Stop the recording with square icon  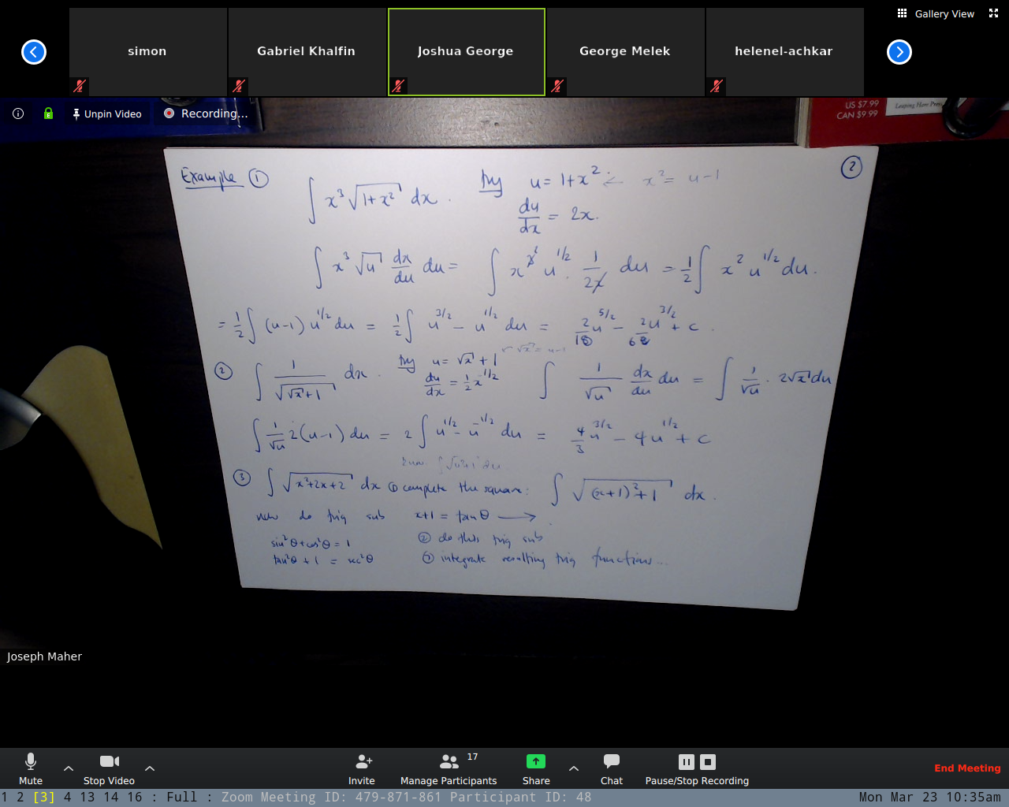pyautogui.click(x=708, y=762)
